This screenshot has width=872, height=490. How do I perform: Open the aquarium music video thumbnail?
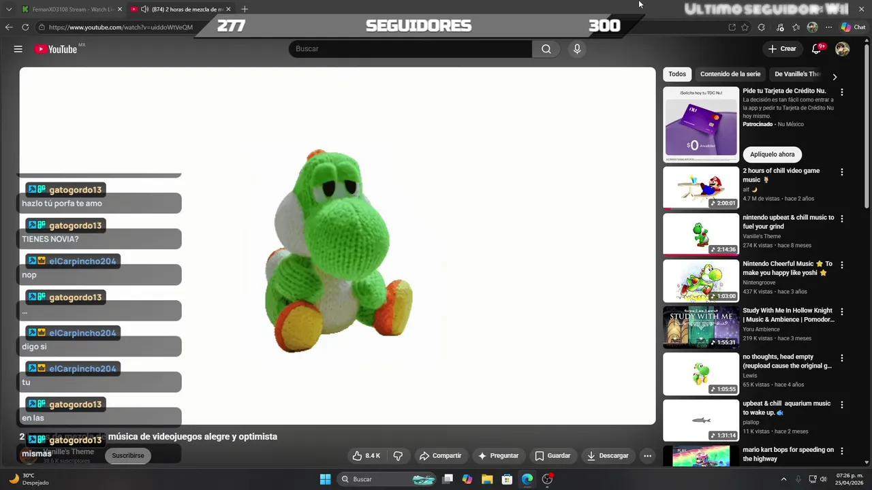(701, 420)
